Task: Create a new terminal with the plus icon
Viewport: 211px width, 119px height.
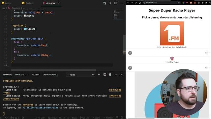Action: coord(99,74)
